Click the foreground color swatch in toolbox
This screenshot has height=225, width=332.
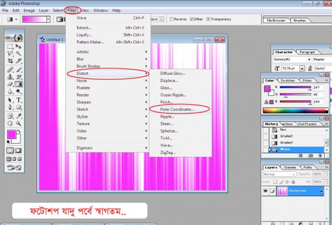(12, 135)
